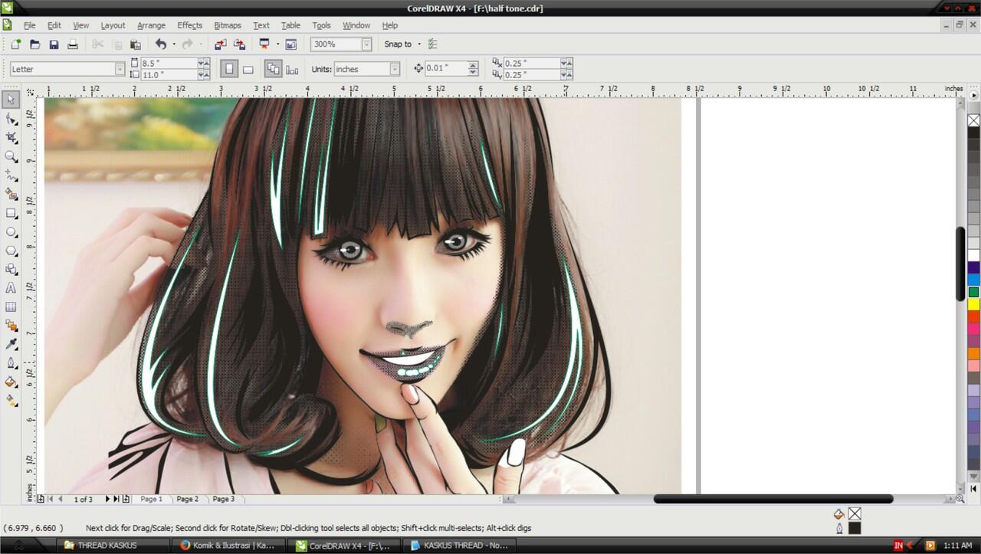
Task: Select the Basic Shapes tool
Action: pyautogui.click(x=11, y=269)
